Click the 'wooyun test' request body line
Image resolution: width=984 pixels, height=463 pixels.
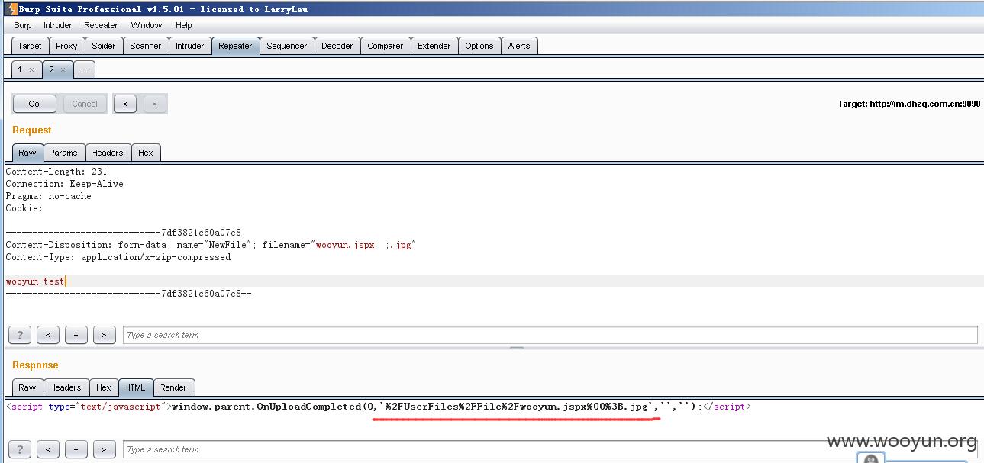tap(35, 281)
